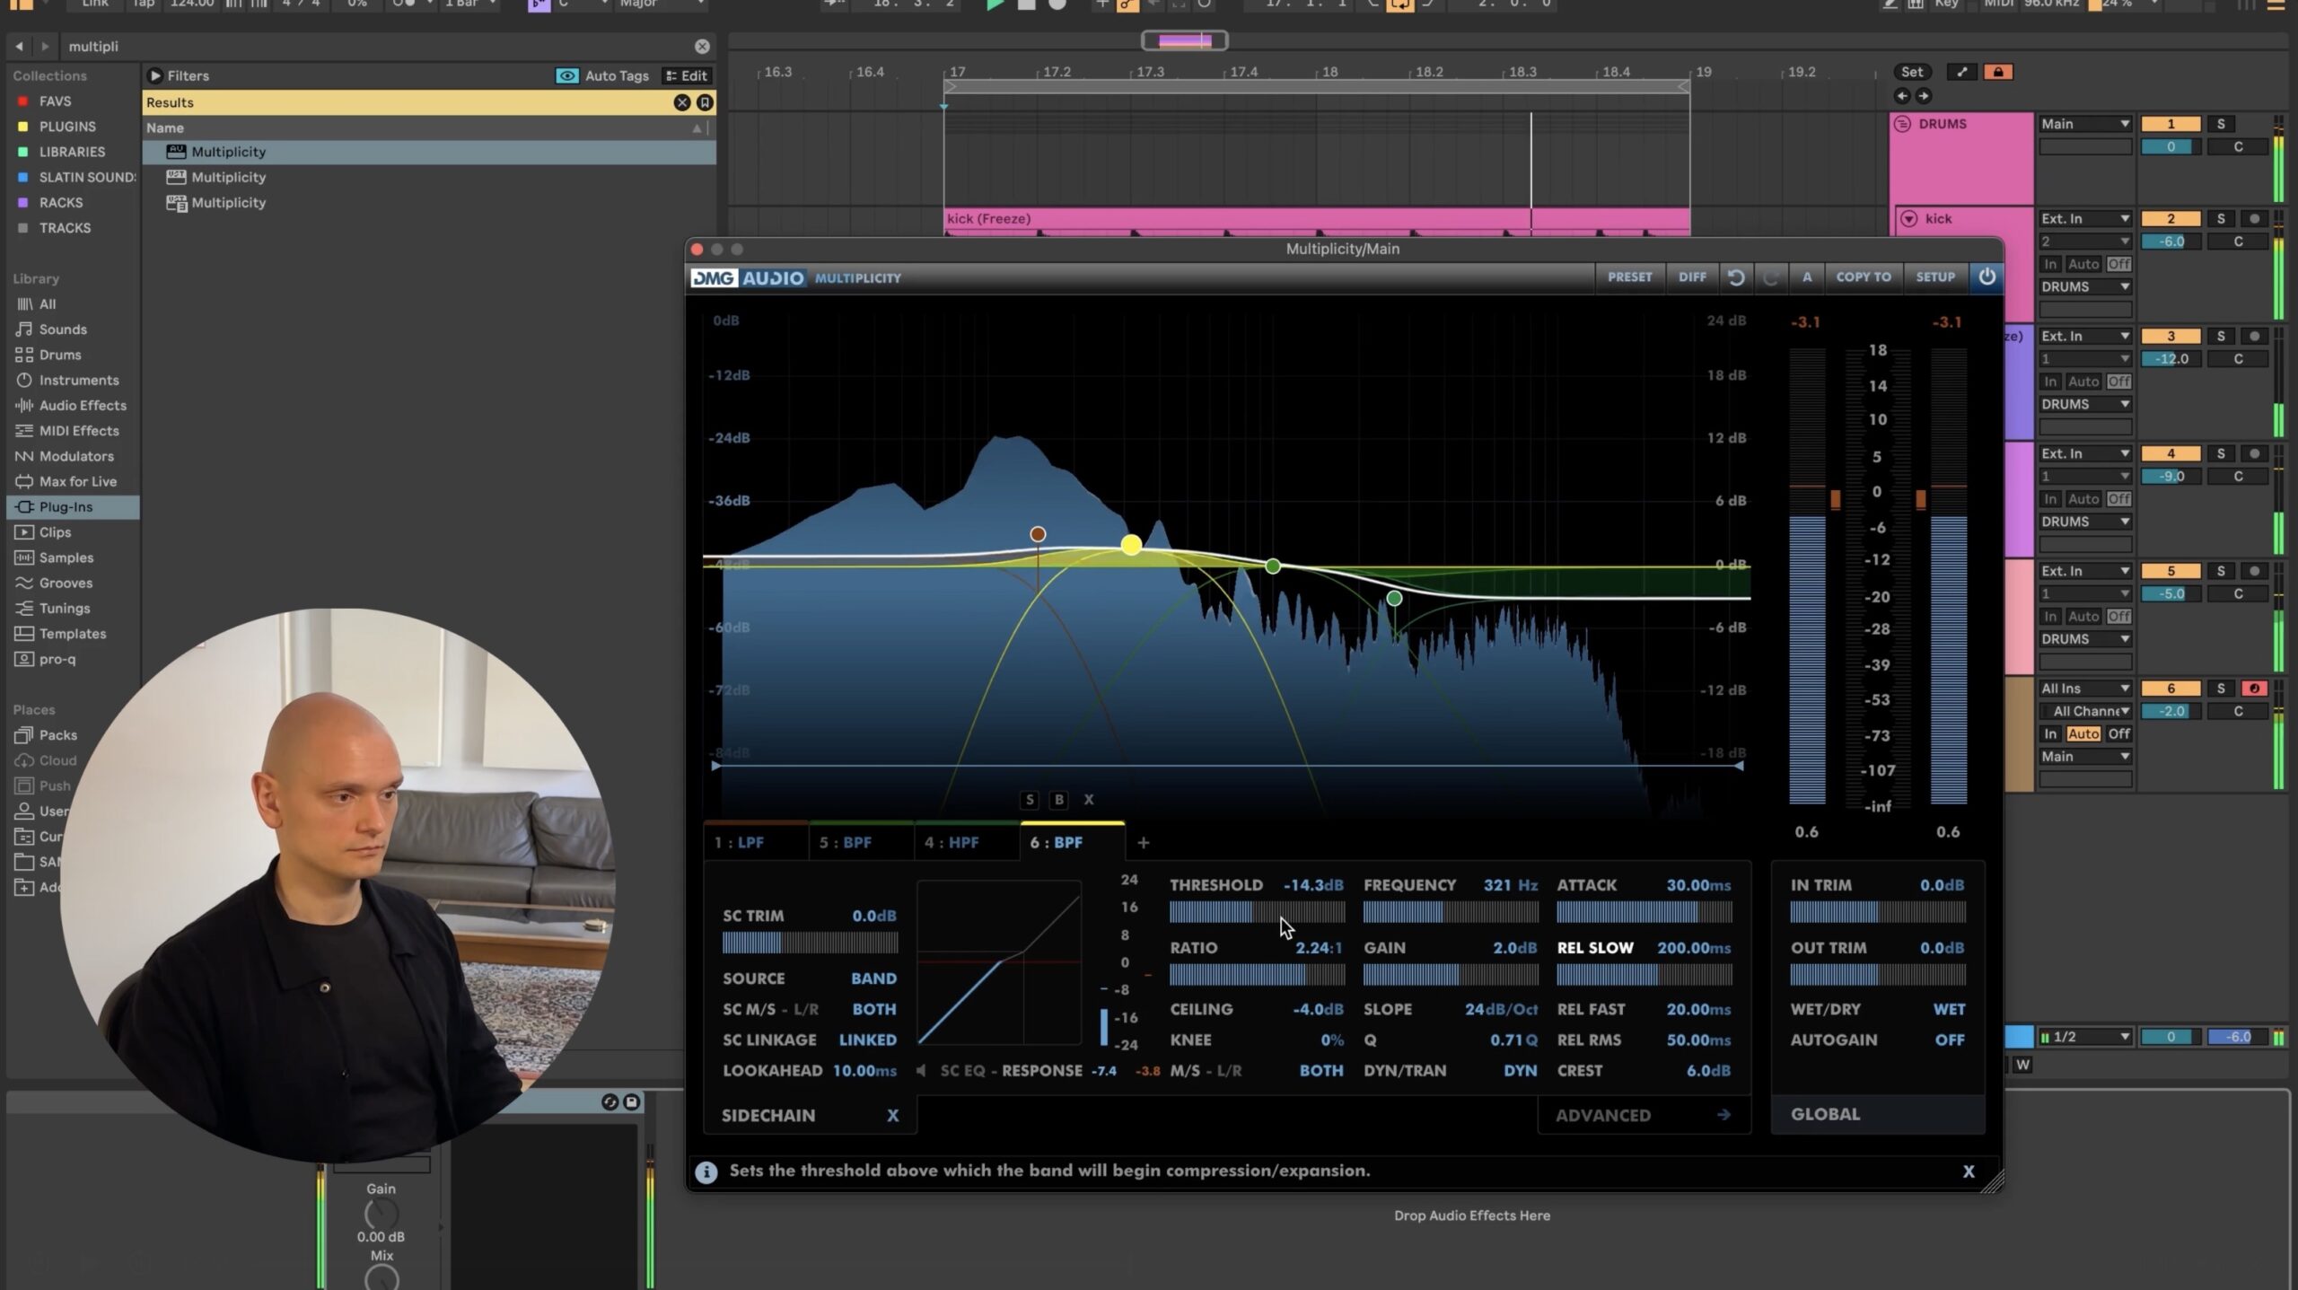The width and height of the screenshot is (2298, 1290).
Task: Click the yellow band 6 node on the graph
Action: tap(1131, 544)
